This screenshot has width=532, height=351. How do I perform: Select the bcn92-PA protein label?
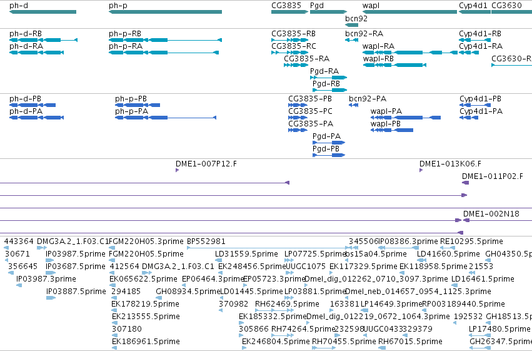pos(368,99)
